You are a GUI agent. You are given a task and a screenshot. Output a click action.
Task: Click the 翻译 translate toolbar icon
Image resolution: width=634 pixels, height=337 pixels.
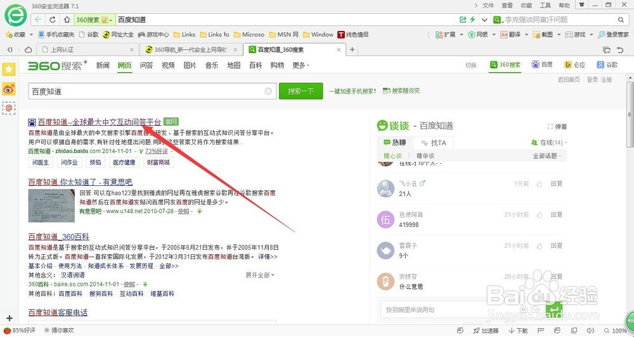[x=510, y=35]
